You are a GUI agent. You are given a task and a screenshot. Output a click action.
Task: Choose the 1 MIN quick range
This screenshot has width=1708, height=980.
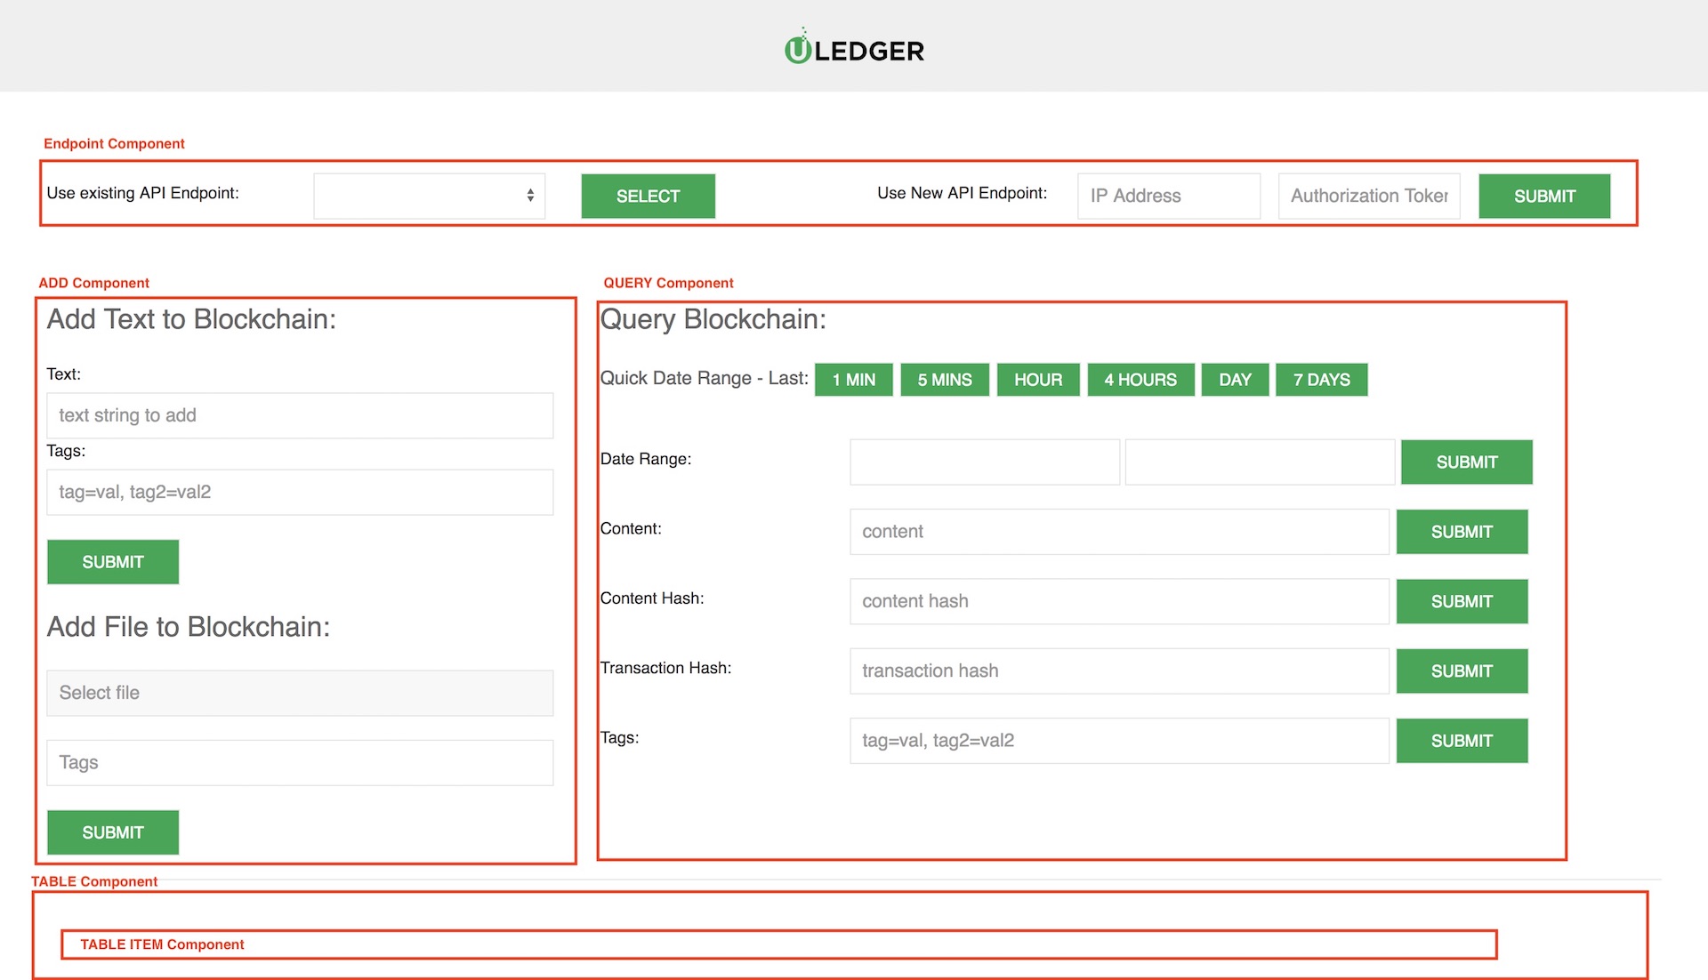(853, 380)
